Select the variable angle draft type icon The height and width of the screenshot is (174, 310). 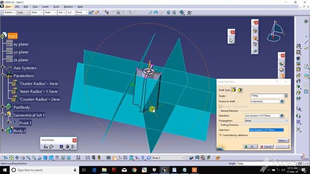click(240, 90)
